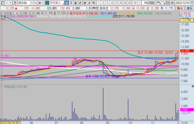Click the add indicator line icon

(163, 3)
